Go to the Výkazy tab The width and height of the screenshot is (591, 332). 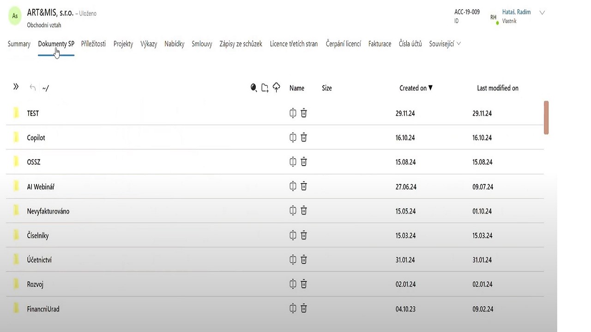point(149,44)
